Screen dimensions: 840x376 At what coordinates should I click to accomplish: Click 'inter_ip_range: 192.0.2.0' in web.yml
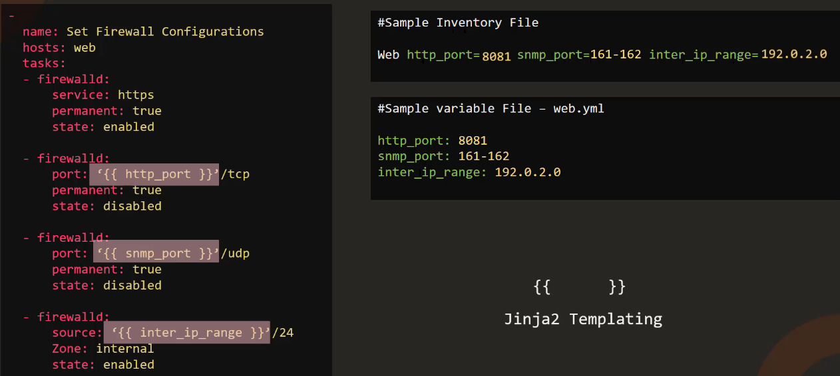(x=469, y=172)
